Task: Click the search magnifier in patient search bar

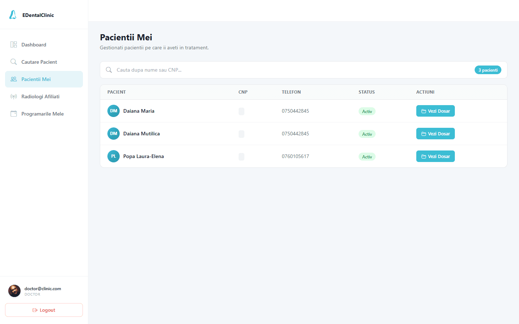Action: pyautogui.click(x=109, y=70)
